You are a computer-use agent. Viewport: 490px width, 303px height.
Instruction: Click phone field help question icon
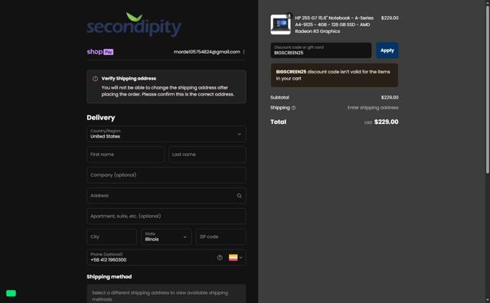coord(220,258)
